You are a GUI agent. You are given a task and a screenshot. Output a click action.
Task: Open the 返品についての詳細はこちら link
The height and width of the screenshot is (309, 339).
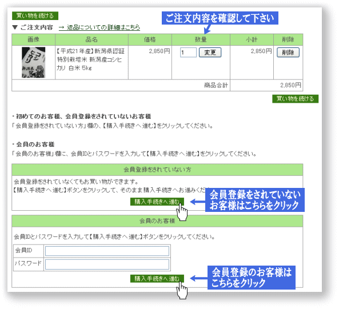click(99, 27)
